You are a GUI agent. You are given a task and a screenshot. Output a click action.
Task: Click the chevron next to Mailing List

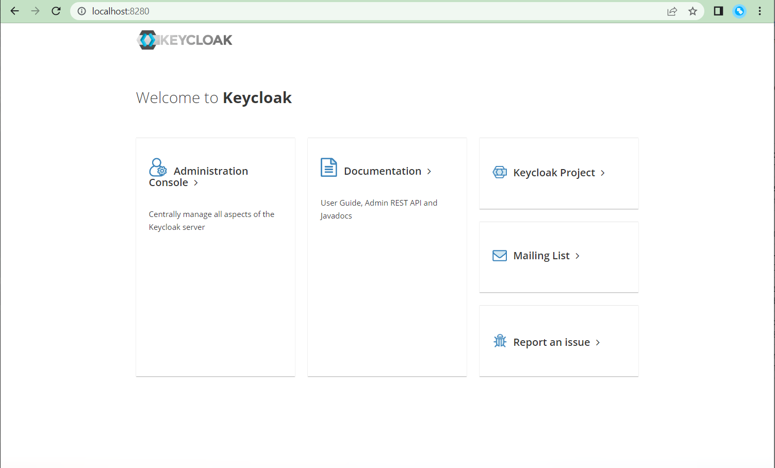578,256
